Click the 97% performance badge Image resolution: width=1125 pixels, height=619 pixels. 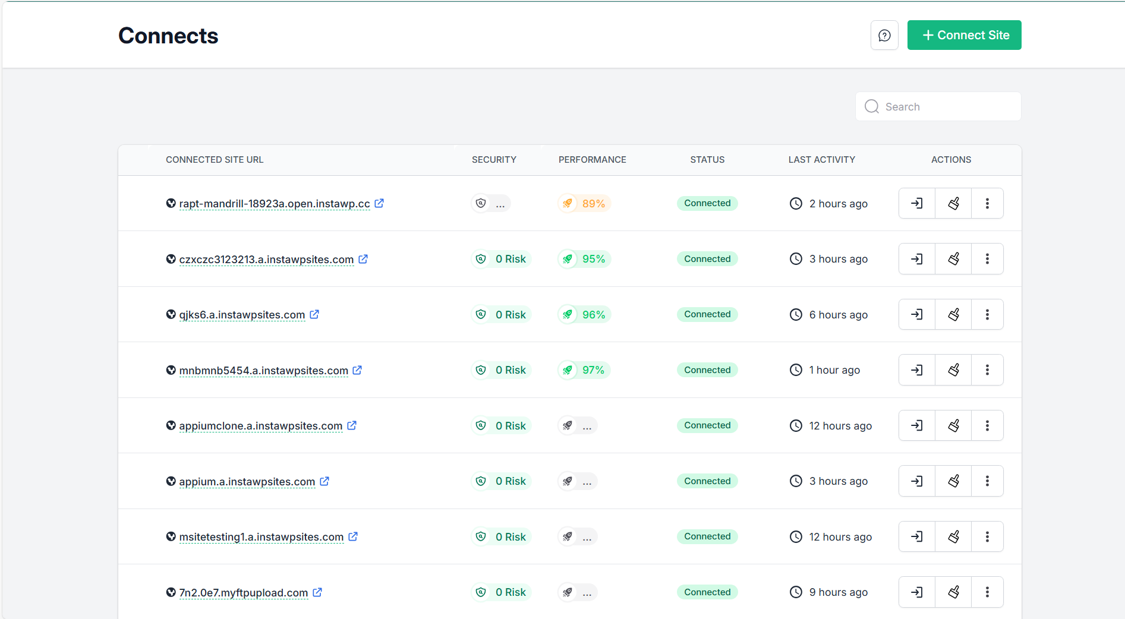point(585,370)
